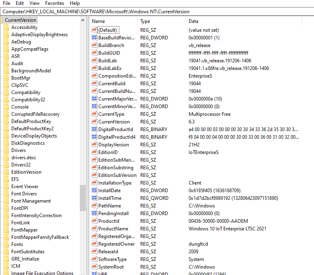Select the AdaptiveDisplayBrightness key
This screenshot has width=314, height=275.
tap(40, 35)
